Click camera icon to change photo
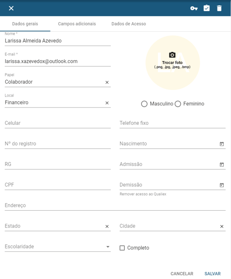 (x=172, y=55)
